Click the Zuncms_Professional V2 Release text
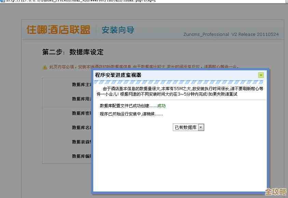Screen dimensions: 288x198 point(231,34)
